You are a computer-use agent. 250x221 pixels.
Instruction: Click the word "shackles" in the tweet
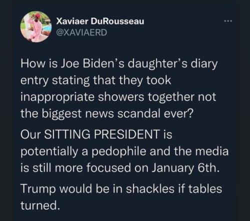[149, 188]
